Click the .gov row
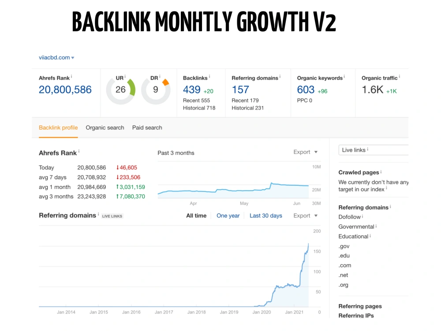Viewport: 441px width, 331px height. coord(344,246)
